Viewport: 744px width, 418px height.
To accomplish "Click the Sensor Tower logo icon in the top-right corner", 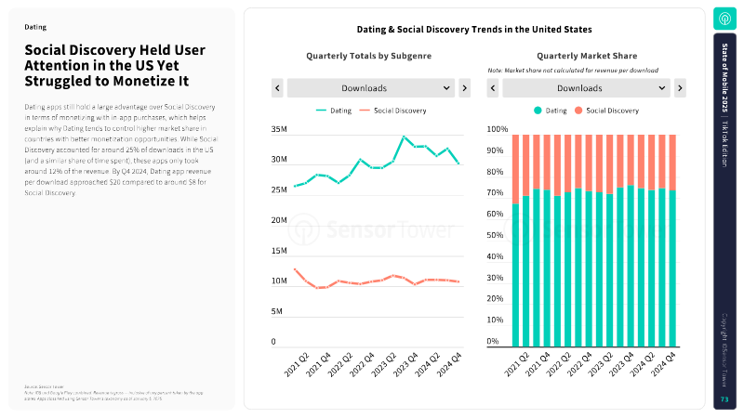I will tap(725, 18).
